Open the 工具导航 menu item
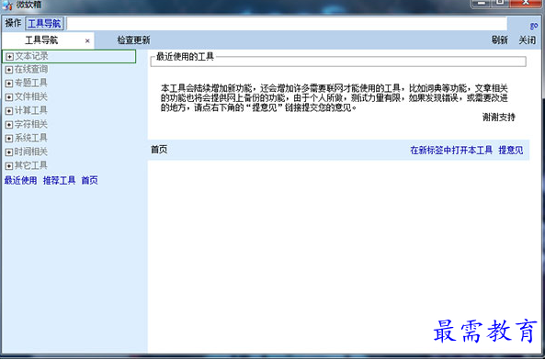Screen dimensions: 545x360 point(44,24)
